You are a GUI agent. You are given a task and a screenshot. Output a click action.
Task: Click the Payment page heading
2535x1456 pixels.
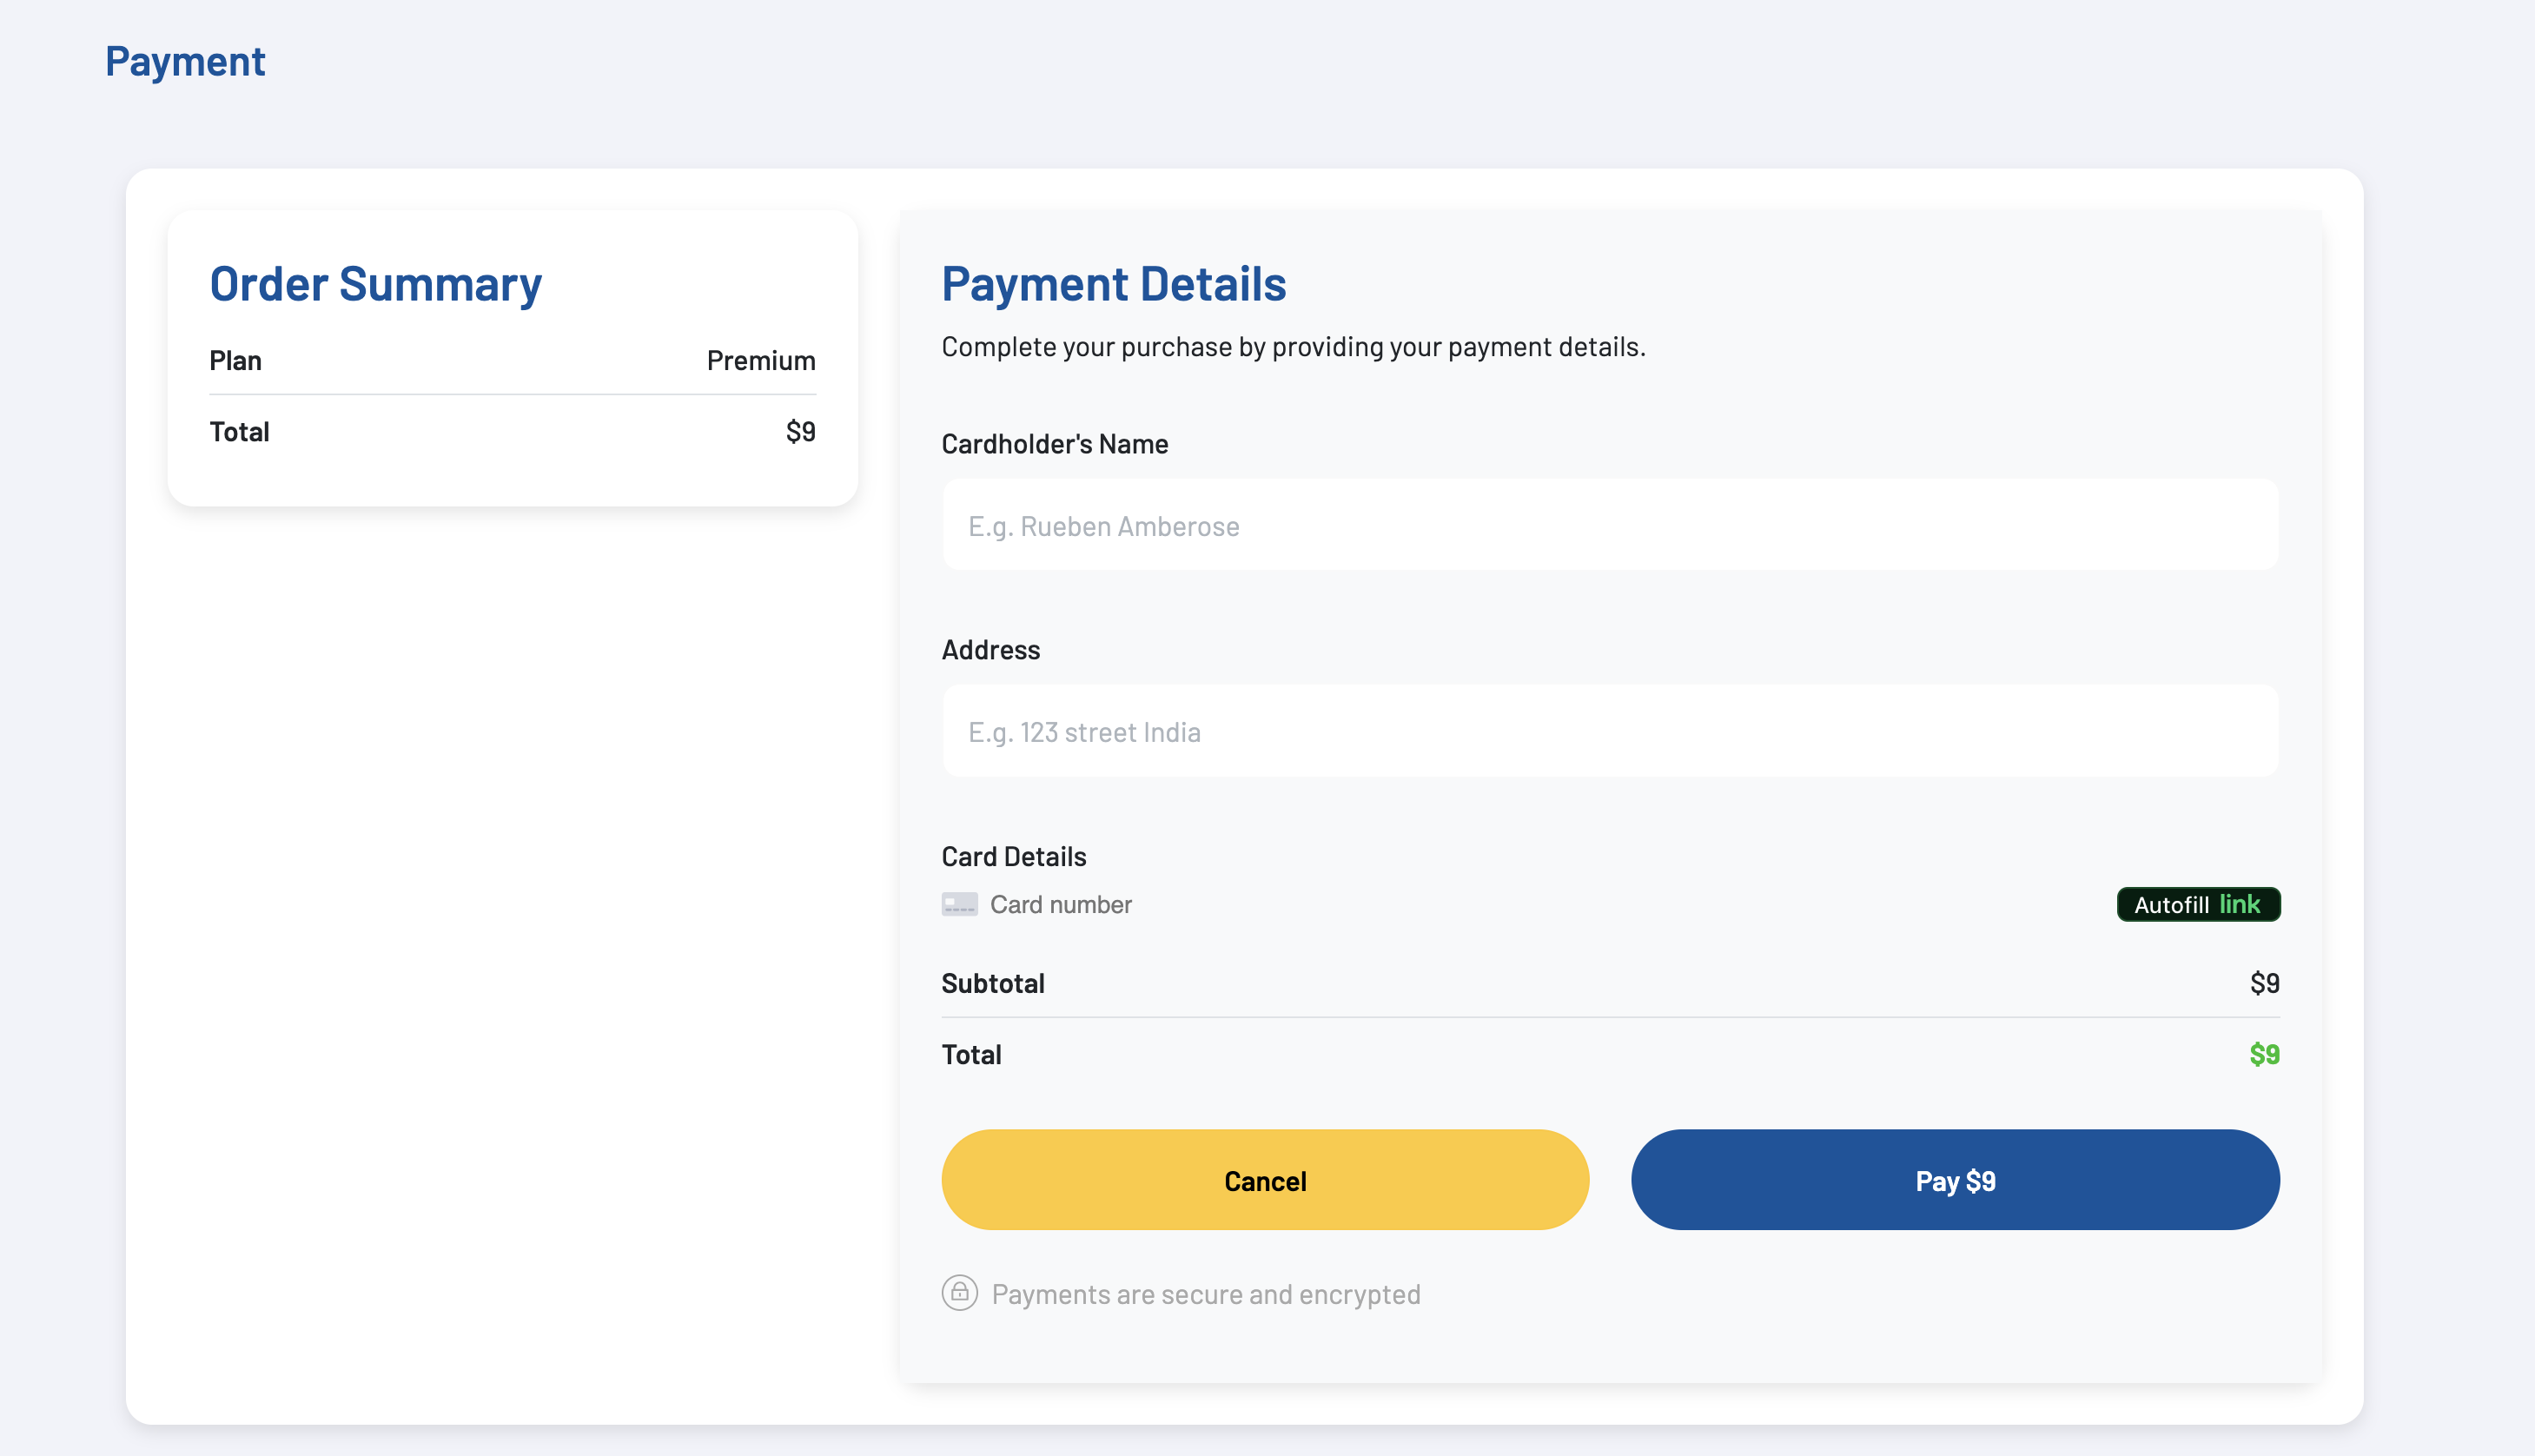pos(185,62)
